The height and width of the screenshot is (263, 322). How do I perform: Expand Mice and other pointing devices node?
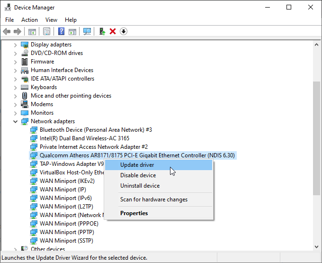coord(16,96)
